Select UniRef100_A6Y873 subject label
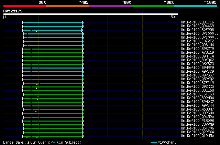Screen dimensions: 220x145 (x=197, y=64)
